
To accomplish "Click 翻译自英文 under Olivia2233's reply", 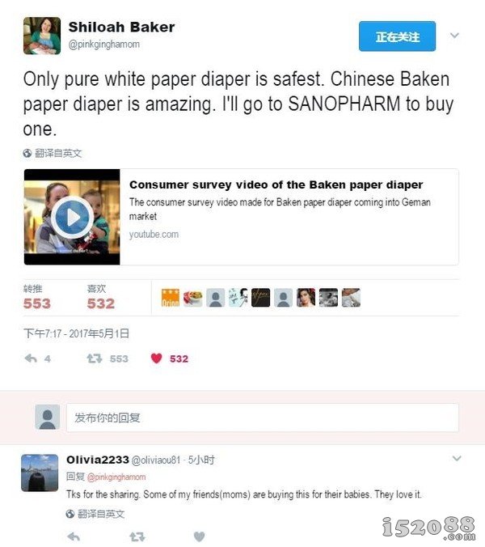I will (101, 514).
